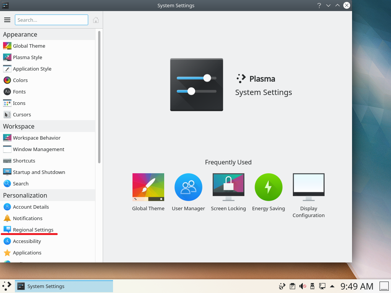Click the Frequently Used heading
The width and height of the screenshot is (391, 293).
[228, 162]
